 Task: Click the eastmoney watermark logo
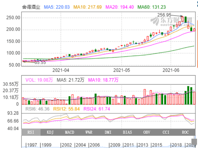pyautogui.click(x=171, y=21)
